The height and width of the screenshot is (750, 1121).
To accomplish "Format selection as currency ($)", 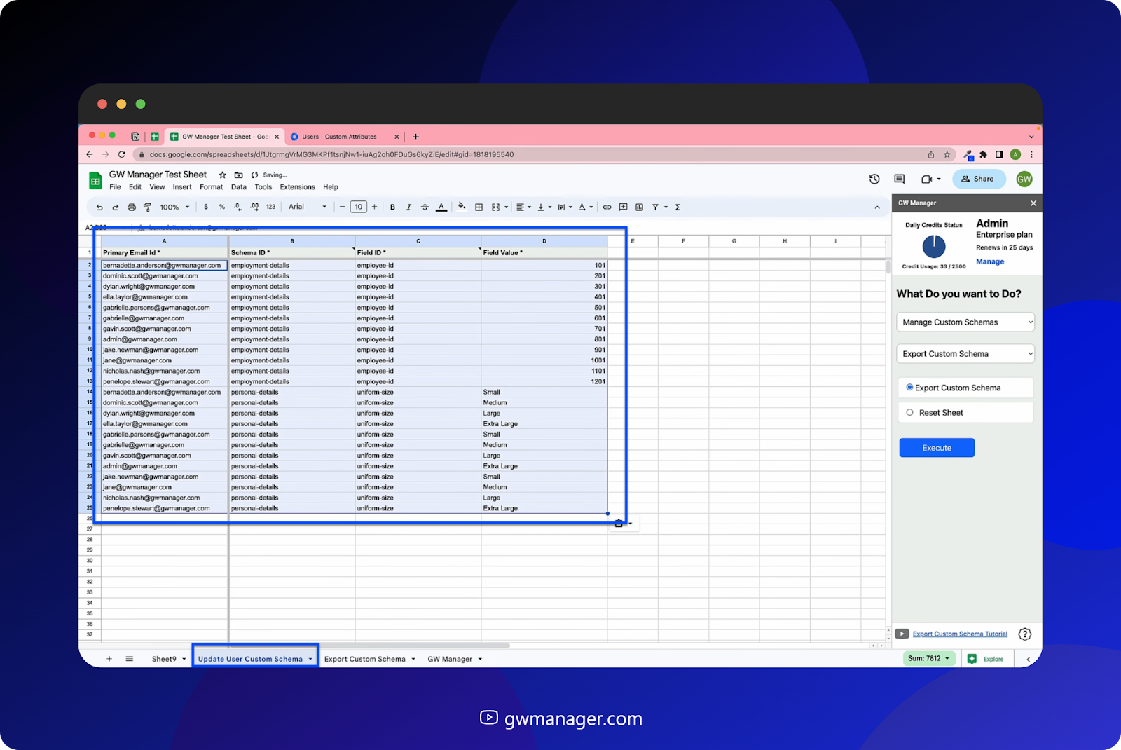I will (206, 207).
